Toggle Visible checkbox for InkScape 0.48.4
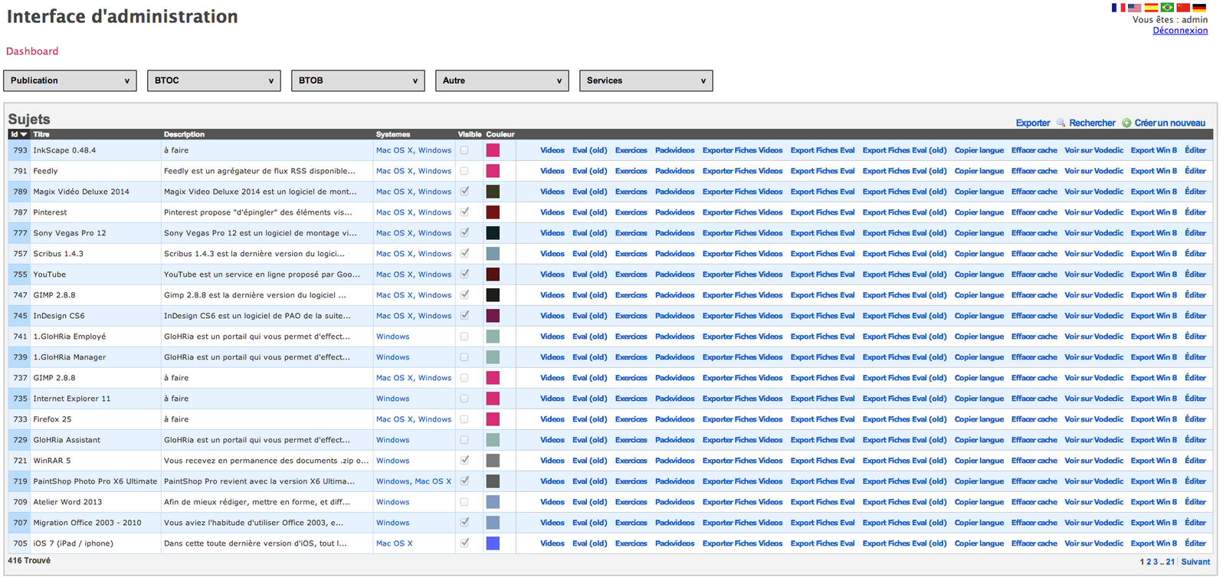The width and height of the screenshot is (1226, 584). [x=464, y=150]
